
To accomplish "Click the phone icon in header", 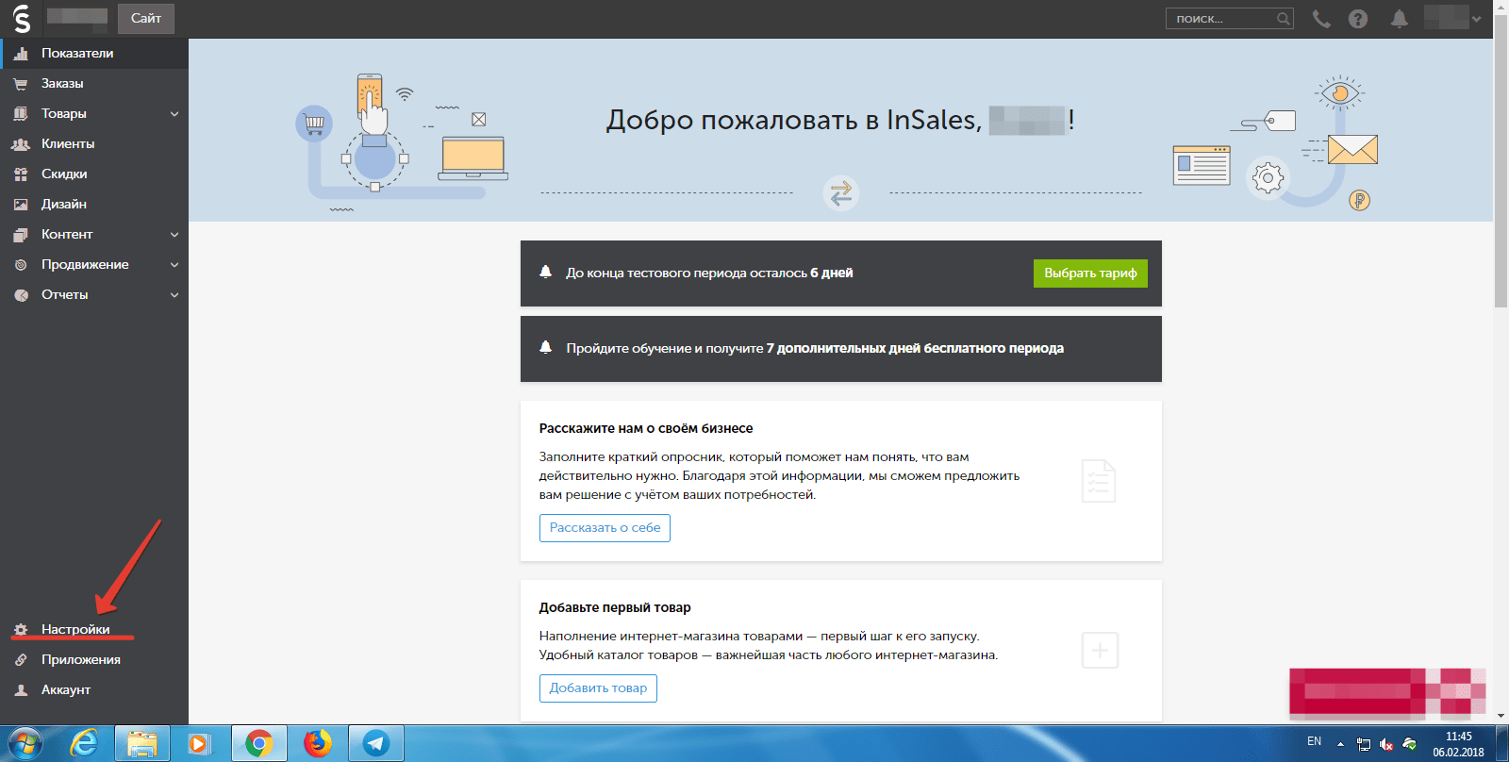I will [1321, 19].
